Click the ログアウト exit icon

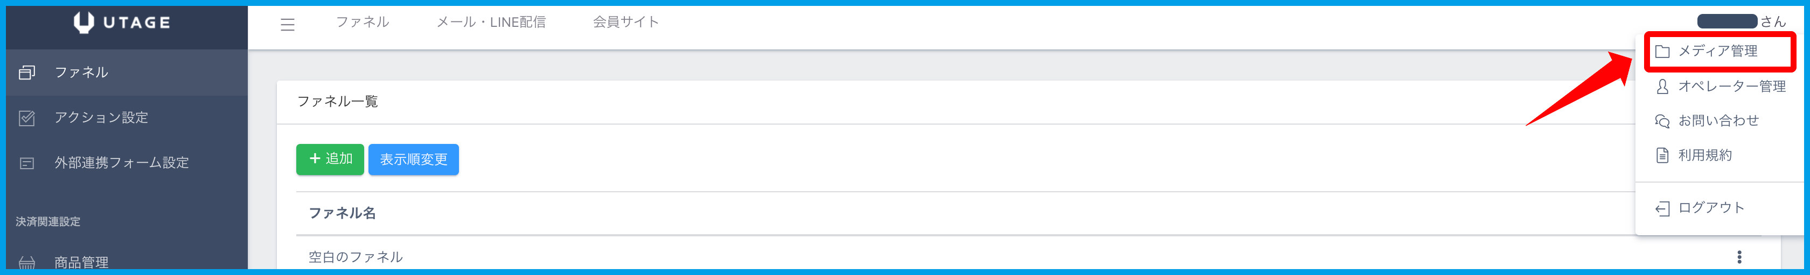(x=1662, y=208)
